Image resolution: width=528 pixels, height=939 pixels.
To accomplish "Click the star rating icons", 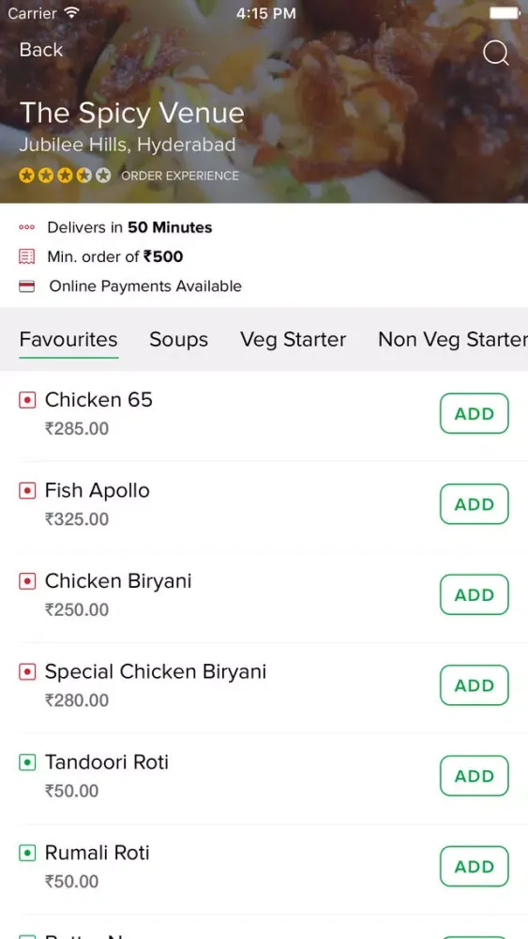I will pyautogui.click(x=65, y=176).
